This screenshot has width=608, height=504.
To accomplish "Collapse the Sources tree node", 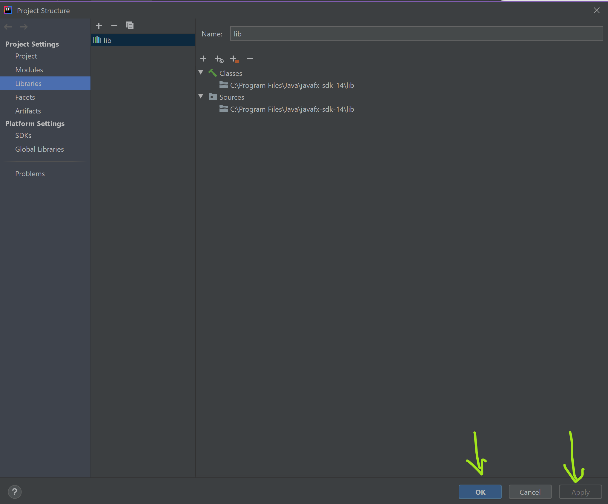I will (201, 96).
